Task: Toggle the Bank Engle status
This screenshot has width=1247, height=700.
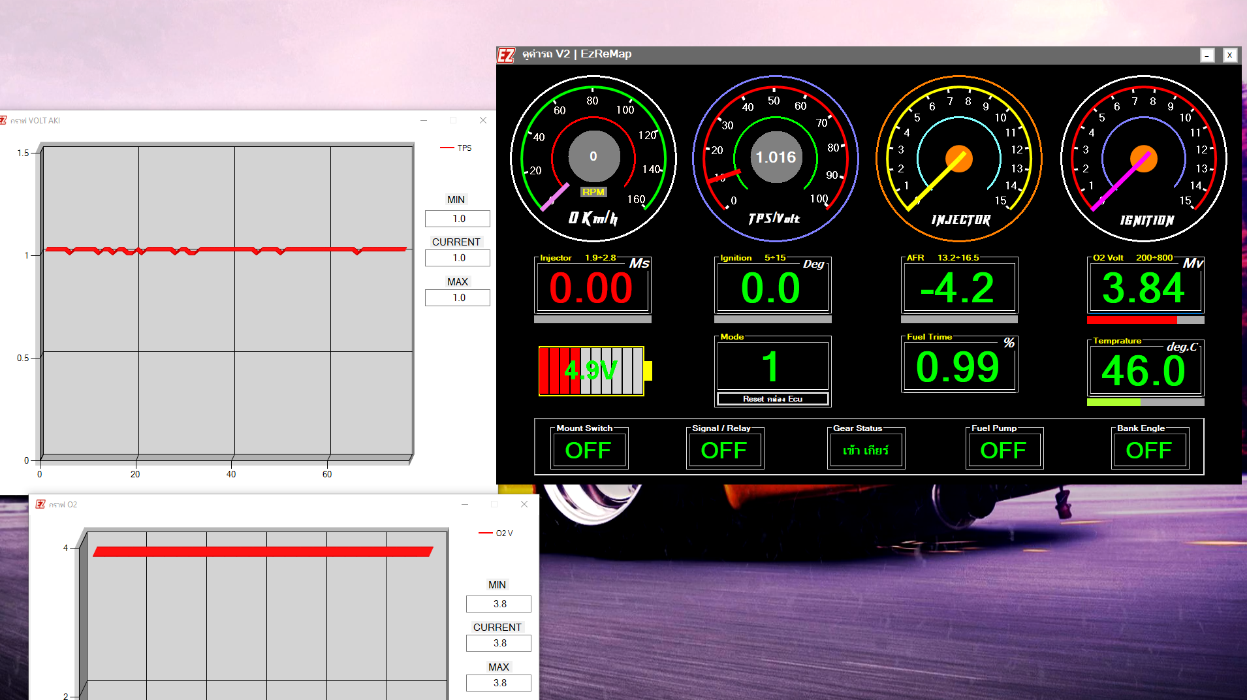Action: click(x=1149, y=449)
